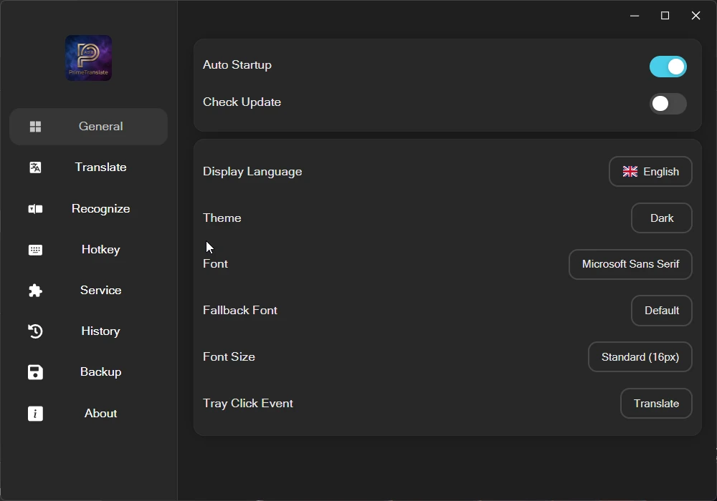717x501 pixels.
Task: Open Tray Click Event Translate dropdown
Action: click(656, 404)
